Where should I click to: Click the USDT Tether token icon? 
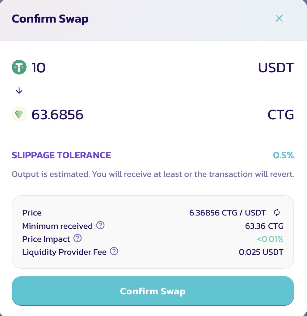click(19, 67)
